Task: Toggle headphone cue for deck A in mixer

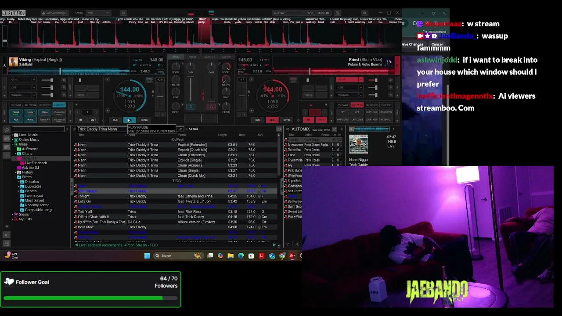Action: (x=191, y=107)
